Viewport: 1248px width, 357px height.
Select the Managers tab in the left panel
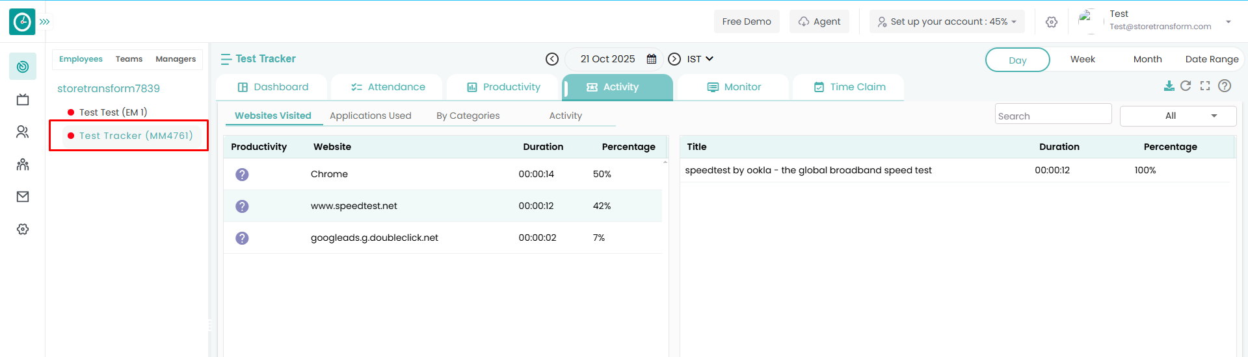tap(176, 59)
